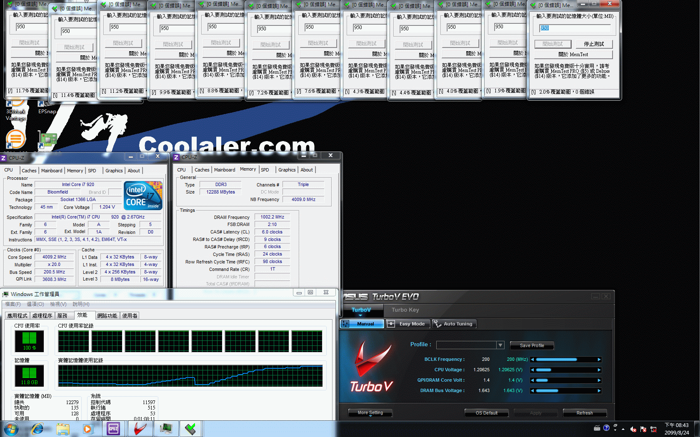Open Mainboard tab in left CPU-Z window
Image resolution: width=700 pixels, height=437 pixels.
tap(52, 171)
